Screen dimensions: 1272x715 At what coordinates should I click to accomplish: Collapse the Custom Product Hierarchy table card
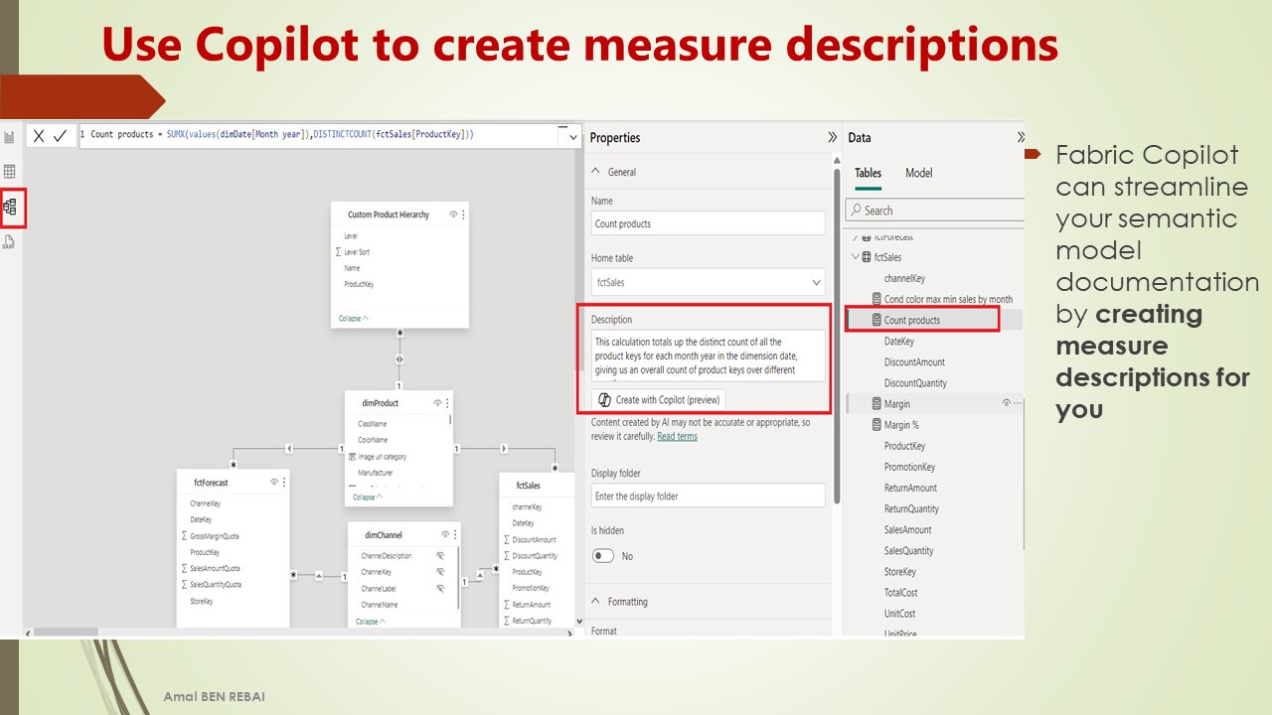(354, 319)
